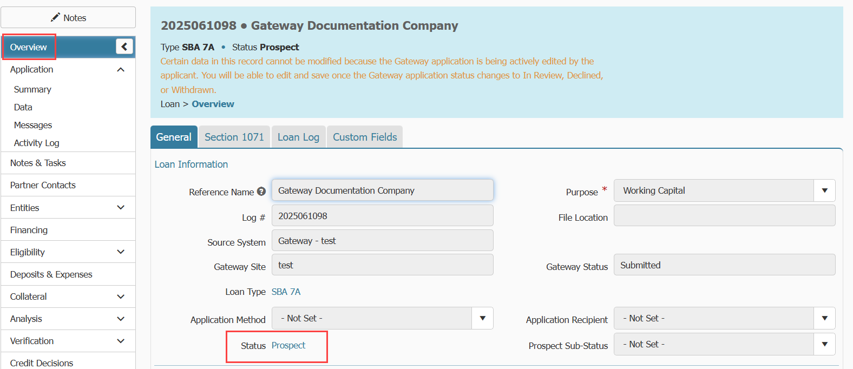Click the SBA 7A loan type link
Image resolution: width=853 pixels, height=369 pixels.
286,292
